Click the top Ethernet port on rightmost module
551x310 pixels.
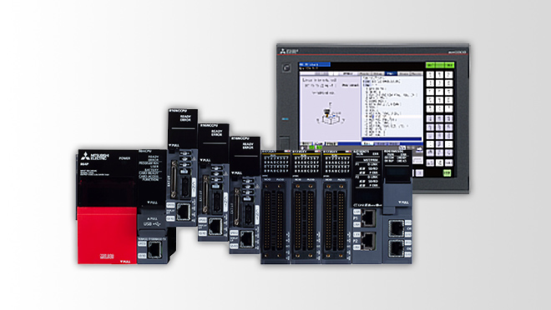pyautogui.click(x=396, y=228)
